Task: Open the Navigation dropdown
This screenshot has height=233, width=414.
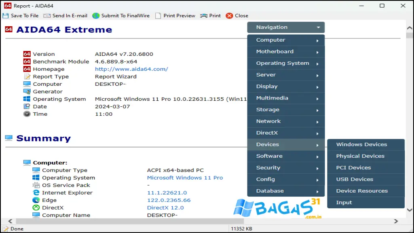Action: pos(286,27)
